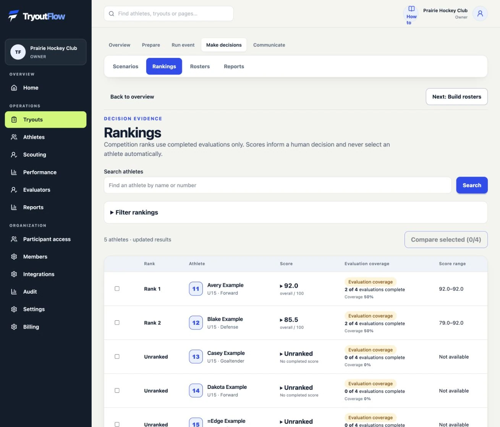
Task: Click the Reports chart icon in sidebar
Action: pos(14,207)
